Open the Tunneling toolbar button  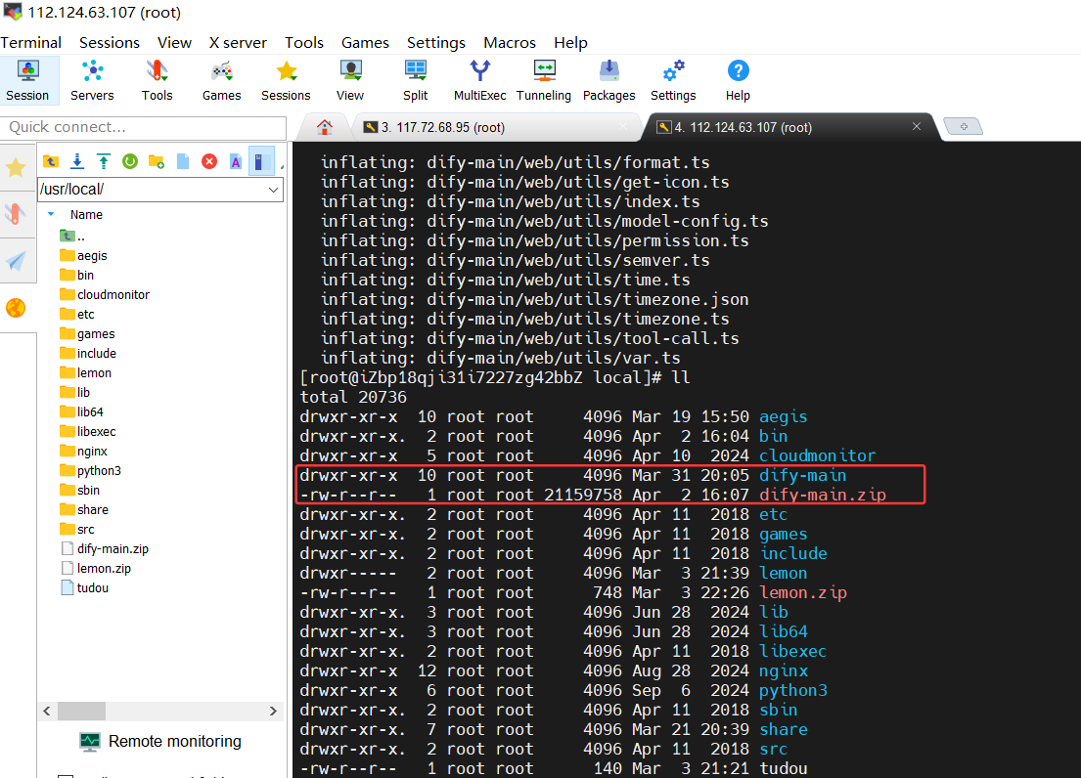click(544, 81)
